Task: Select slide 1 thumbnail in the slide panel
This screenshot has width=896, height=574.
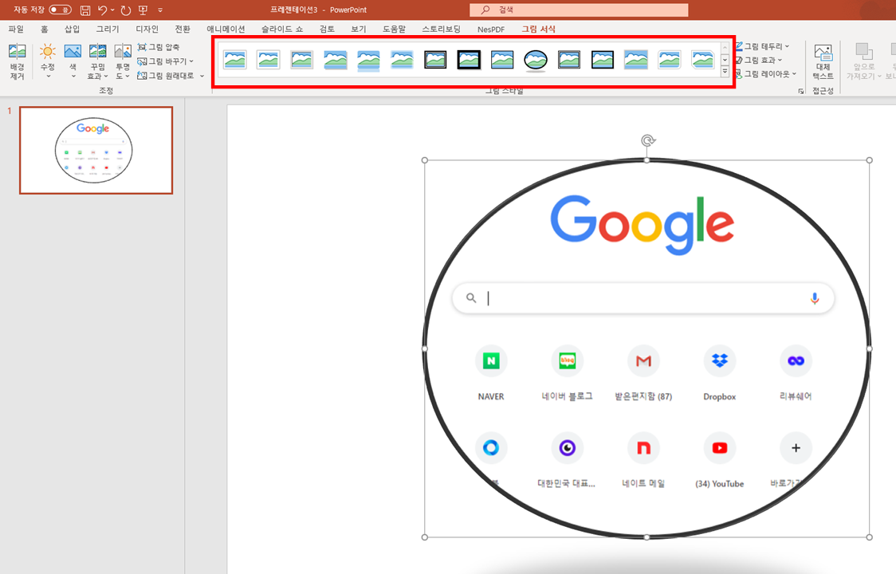Action: coord(96,151)
